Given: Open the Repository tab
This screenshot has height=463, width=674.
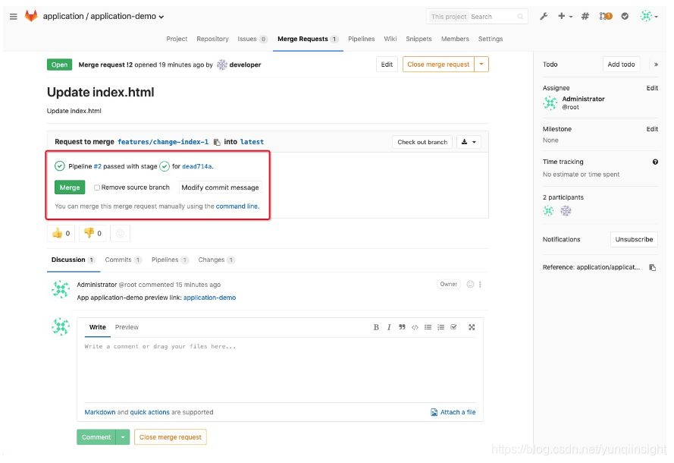Looking at the screenshot, I should 212,39.
